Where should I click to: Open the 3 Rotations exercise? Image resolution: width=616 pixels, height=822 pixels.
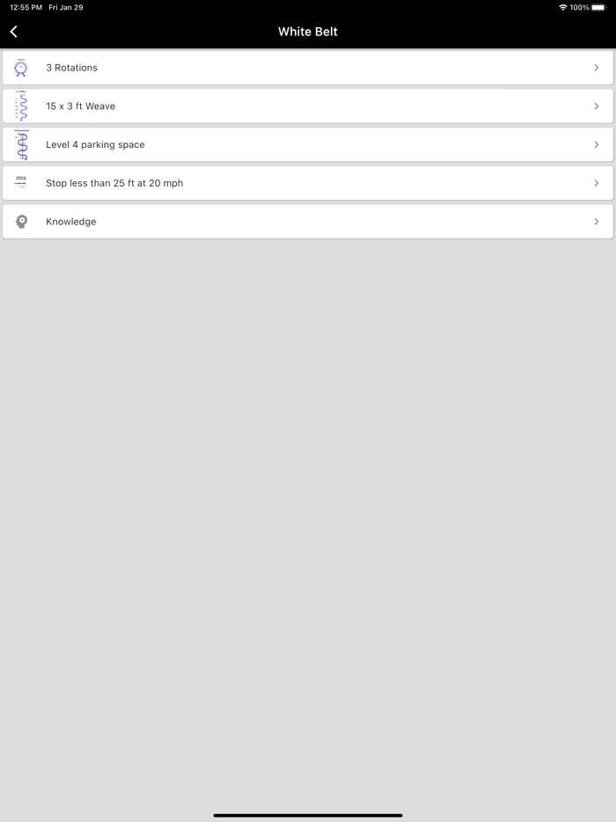click(72, 68)
